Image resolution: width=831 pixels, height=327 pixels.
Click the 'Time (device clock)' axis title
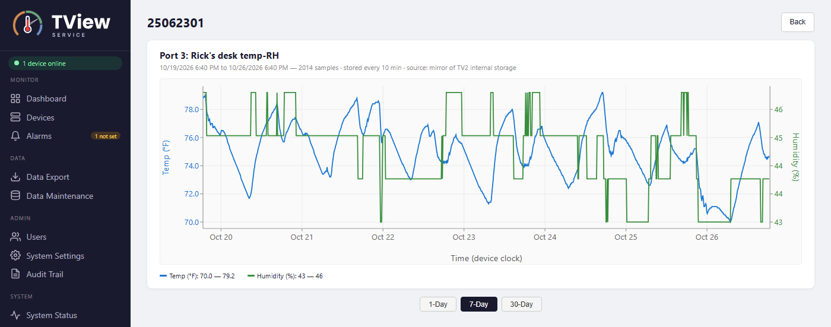tap(486, 258)
